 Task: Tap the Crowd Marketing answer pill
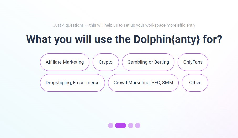tap(143, 83)
